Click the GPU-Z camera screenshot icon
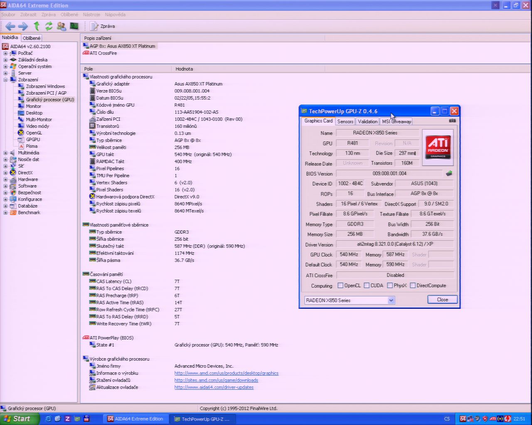Screen dimensions: 532x425 (x=452, y=121)
